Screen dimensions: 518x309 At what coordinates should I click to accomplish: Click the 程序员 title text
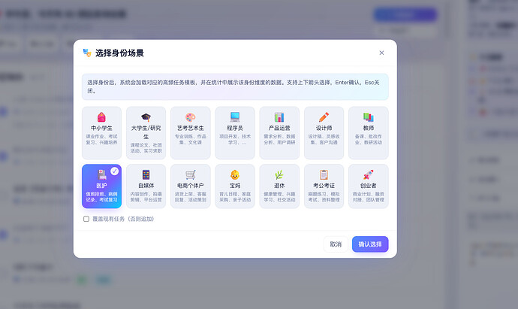(235, 128)
